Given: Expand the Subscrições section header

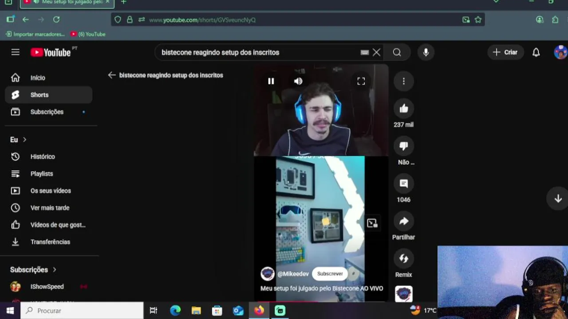Looking at the screenshot, I should 33,269.
